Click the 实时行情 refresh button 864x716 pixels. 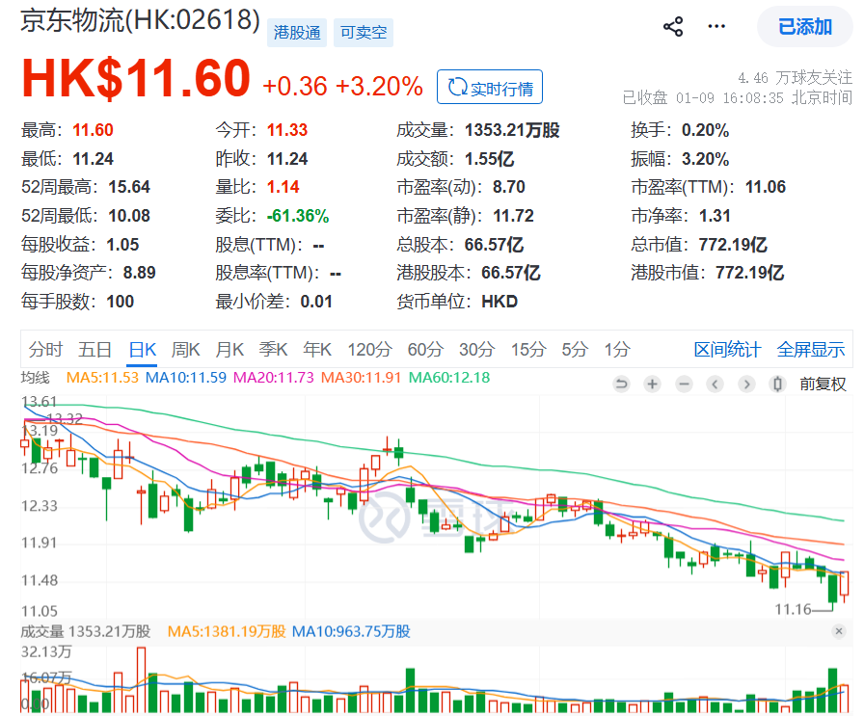pos(490,87)
